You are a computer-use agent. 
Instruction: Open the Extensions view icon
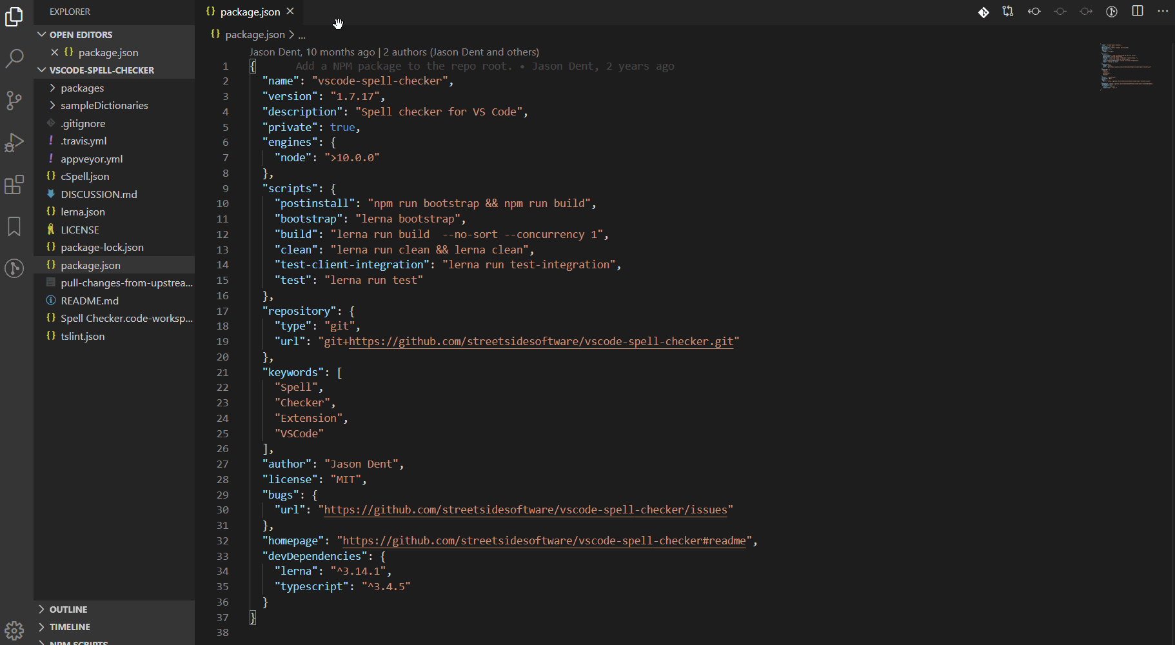pos(14,185)
